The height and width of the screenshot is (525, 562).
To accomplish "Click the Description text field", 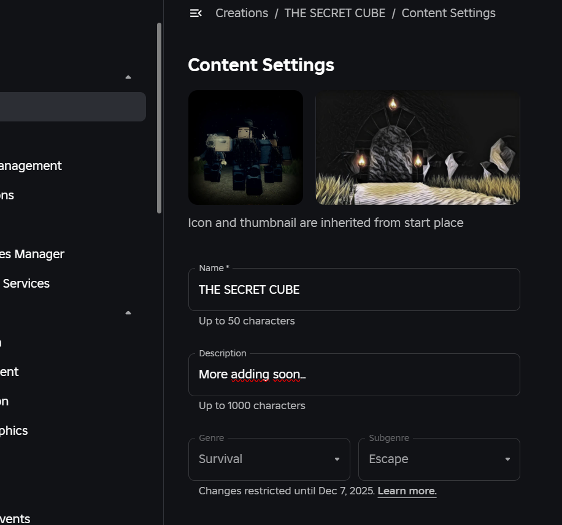I will [354, 375].
